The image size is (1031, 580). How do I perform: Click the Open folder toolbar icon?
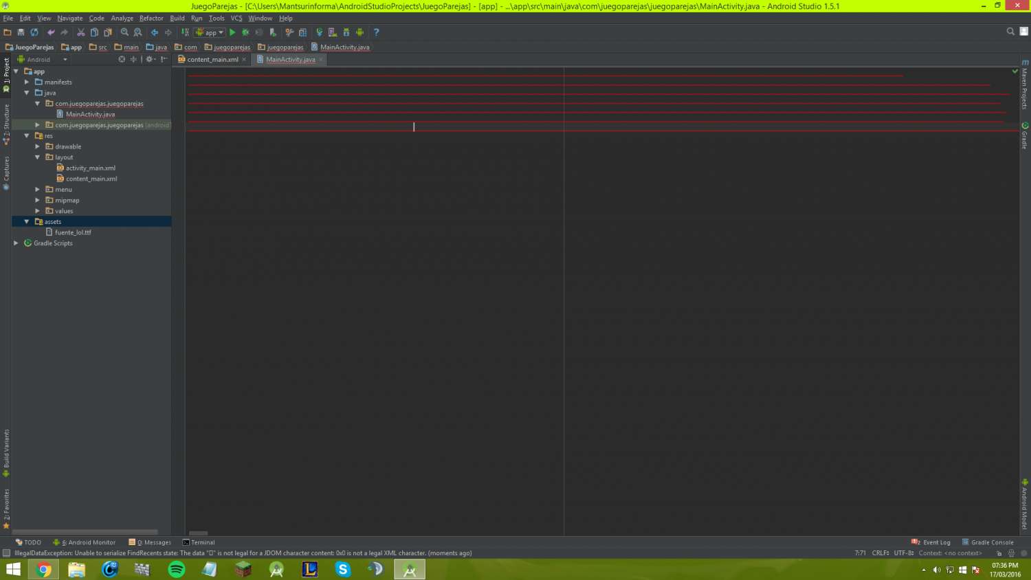click(8, 32)
